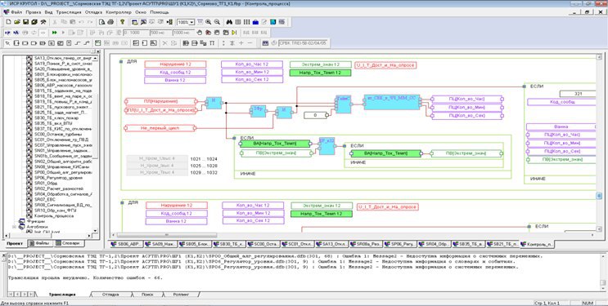Viewport: 608px width, 306px height.
Task: Open the Отладка menu
Action: [x=93, y=12]
